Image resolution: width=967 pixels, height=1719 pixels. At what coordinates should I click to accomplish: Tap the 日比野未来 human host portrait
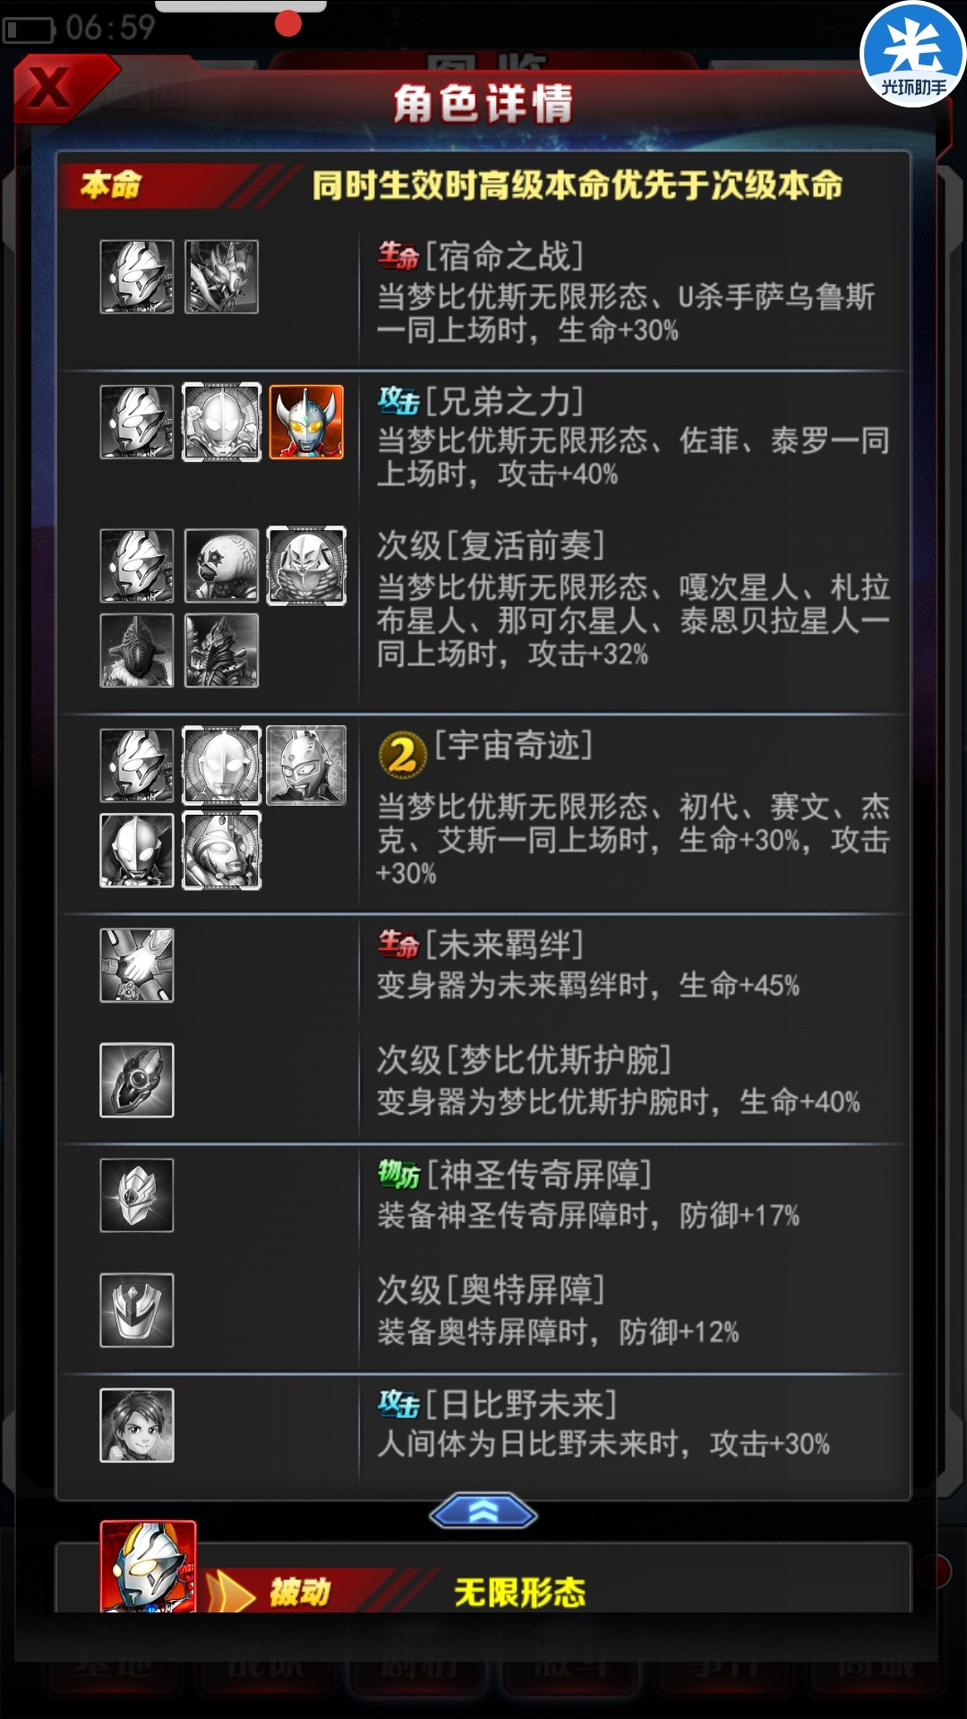(137, 1425)
